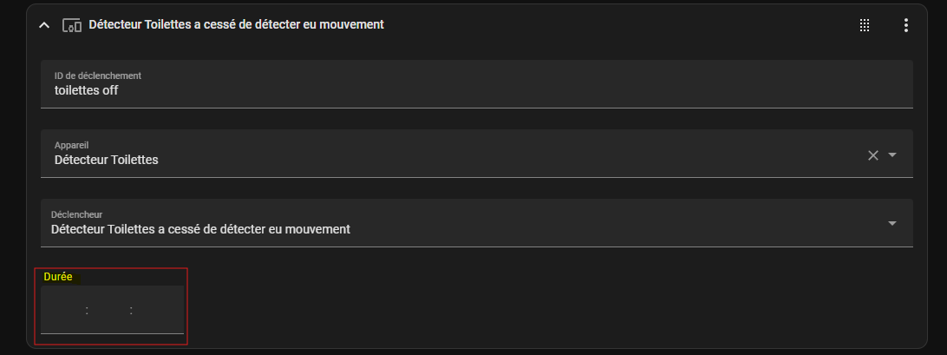Click the "Détecteur Toilettes" value in Appareil
The image size is (947, 355).
(106, 160)
